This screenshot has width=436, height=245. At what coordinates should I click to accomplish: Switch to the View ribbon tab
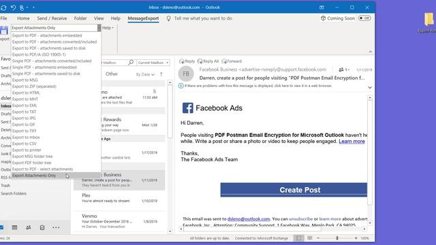tap(99, 18)
